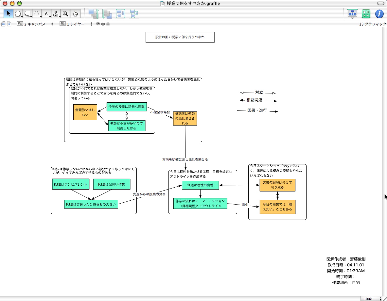The height and width of the screenshot is (301, 387).
Task: Toggle the layer print icon
Action: (103, 24)
